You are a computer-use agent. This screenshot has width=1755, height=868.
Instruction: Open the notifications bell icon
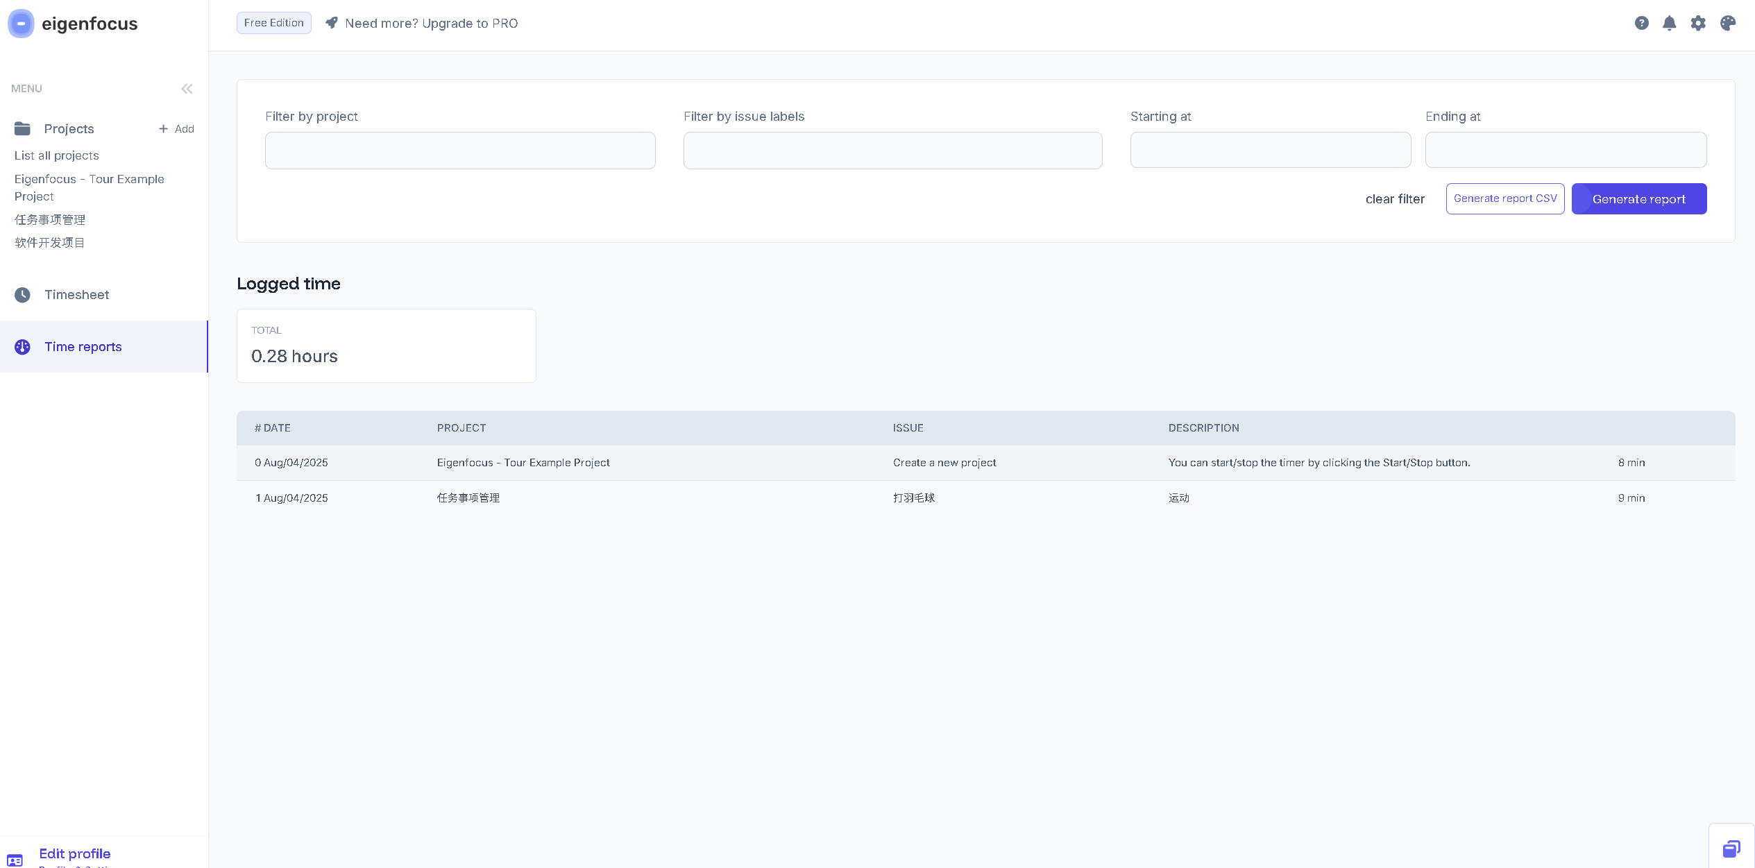[x=1670, y=24]
